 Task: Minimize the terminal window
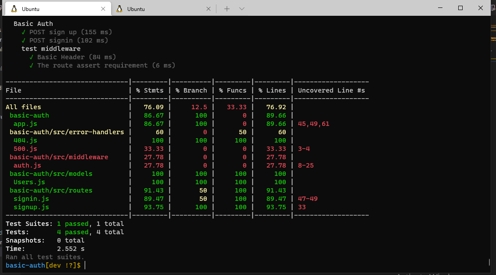tap(440, 8)
